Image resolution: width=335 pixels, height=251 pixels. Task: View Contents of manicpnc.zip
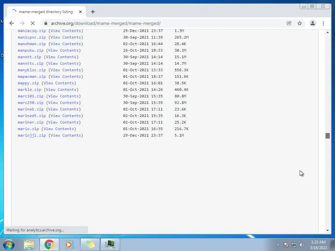(65, 37)
